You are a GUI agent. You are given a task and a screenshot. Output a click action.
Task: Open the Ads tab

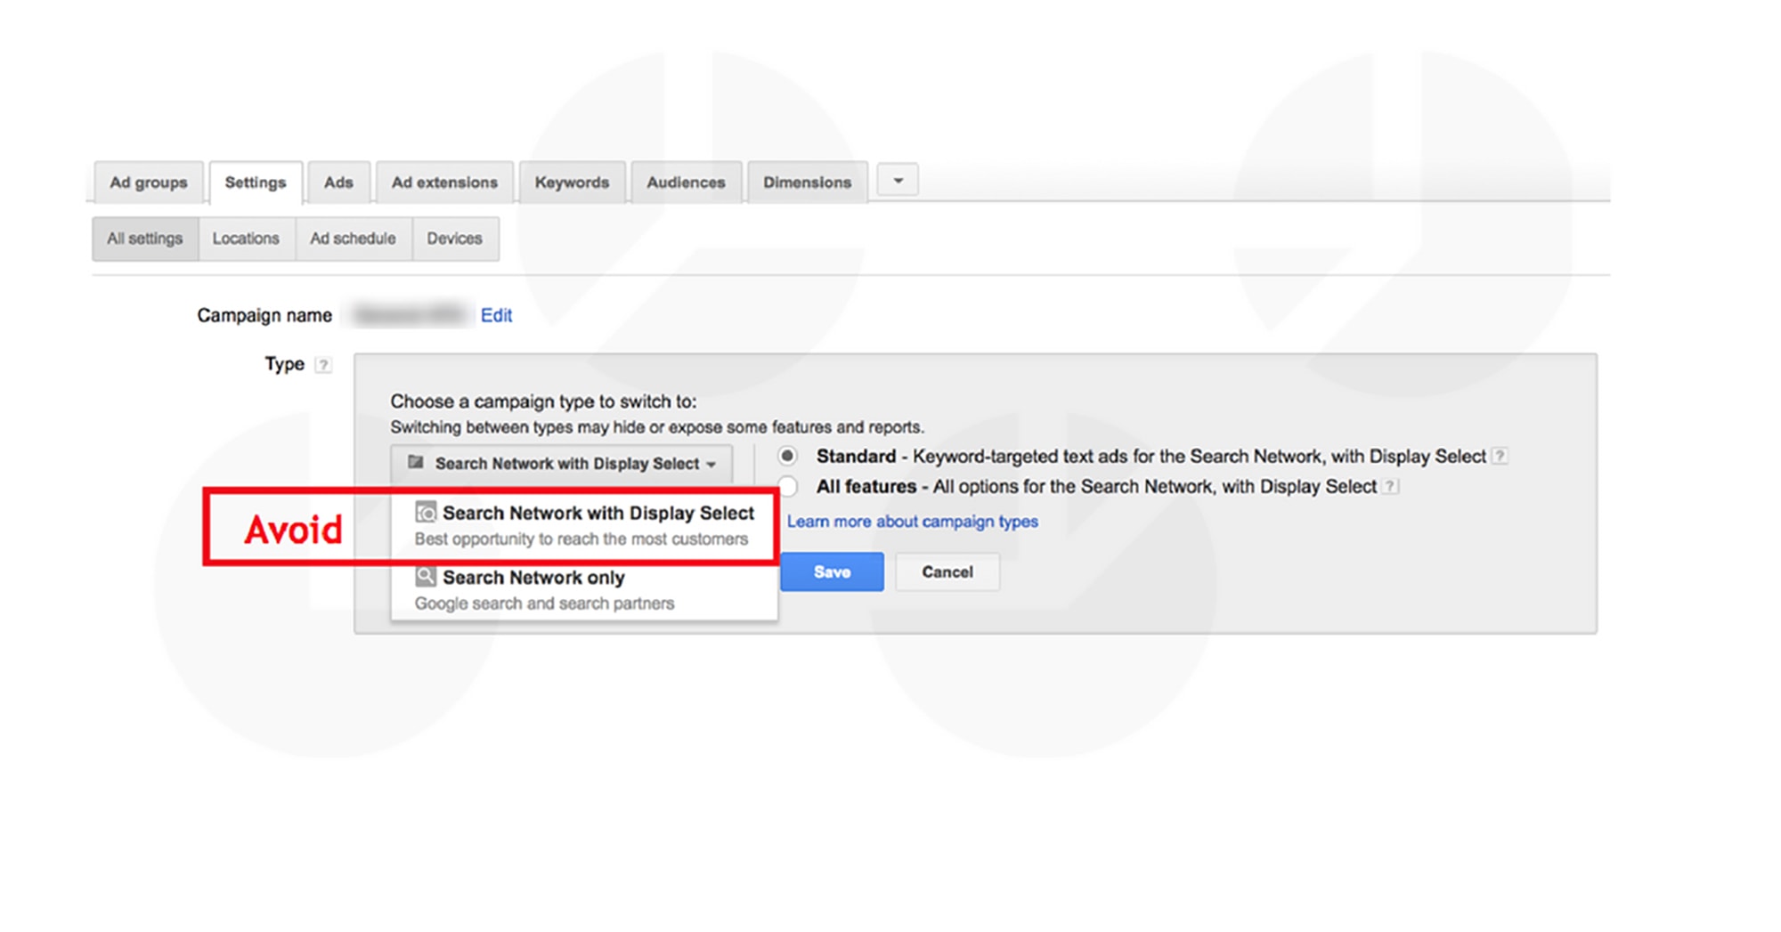pos(338,182)
